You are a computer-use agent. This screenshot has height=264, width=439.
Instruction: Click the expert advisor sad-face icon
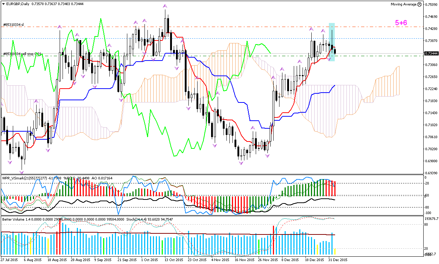point(419,4)
